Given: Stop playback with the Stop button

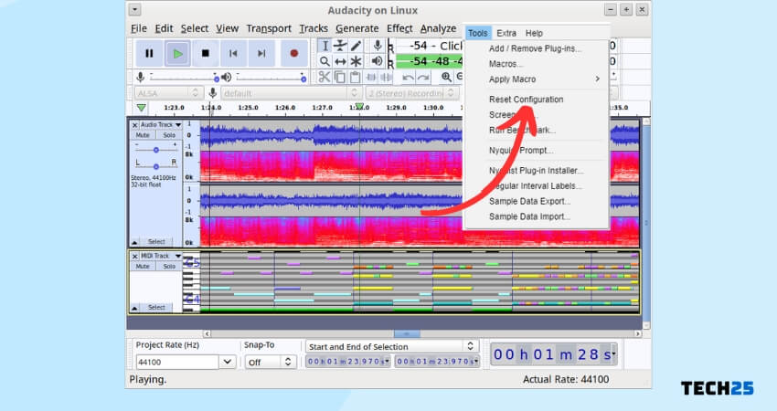Looking at the screenshot, I should (205, 54).
